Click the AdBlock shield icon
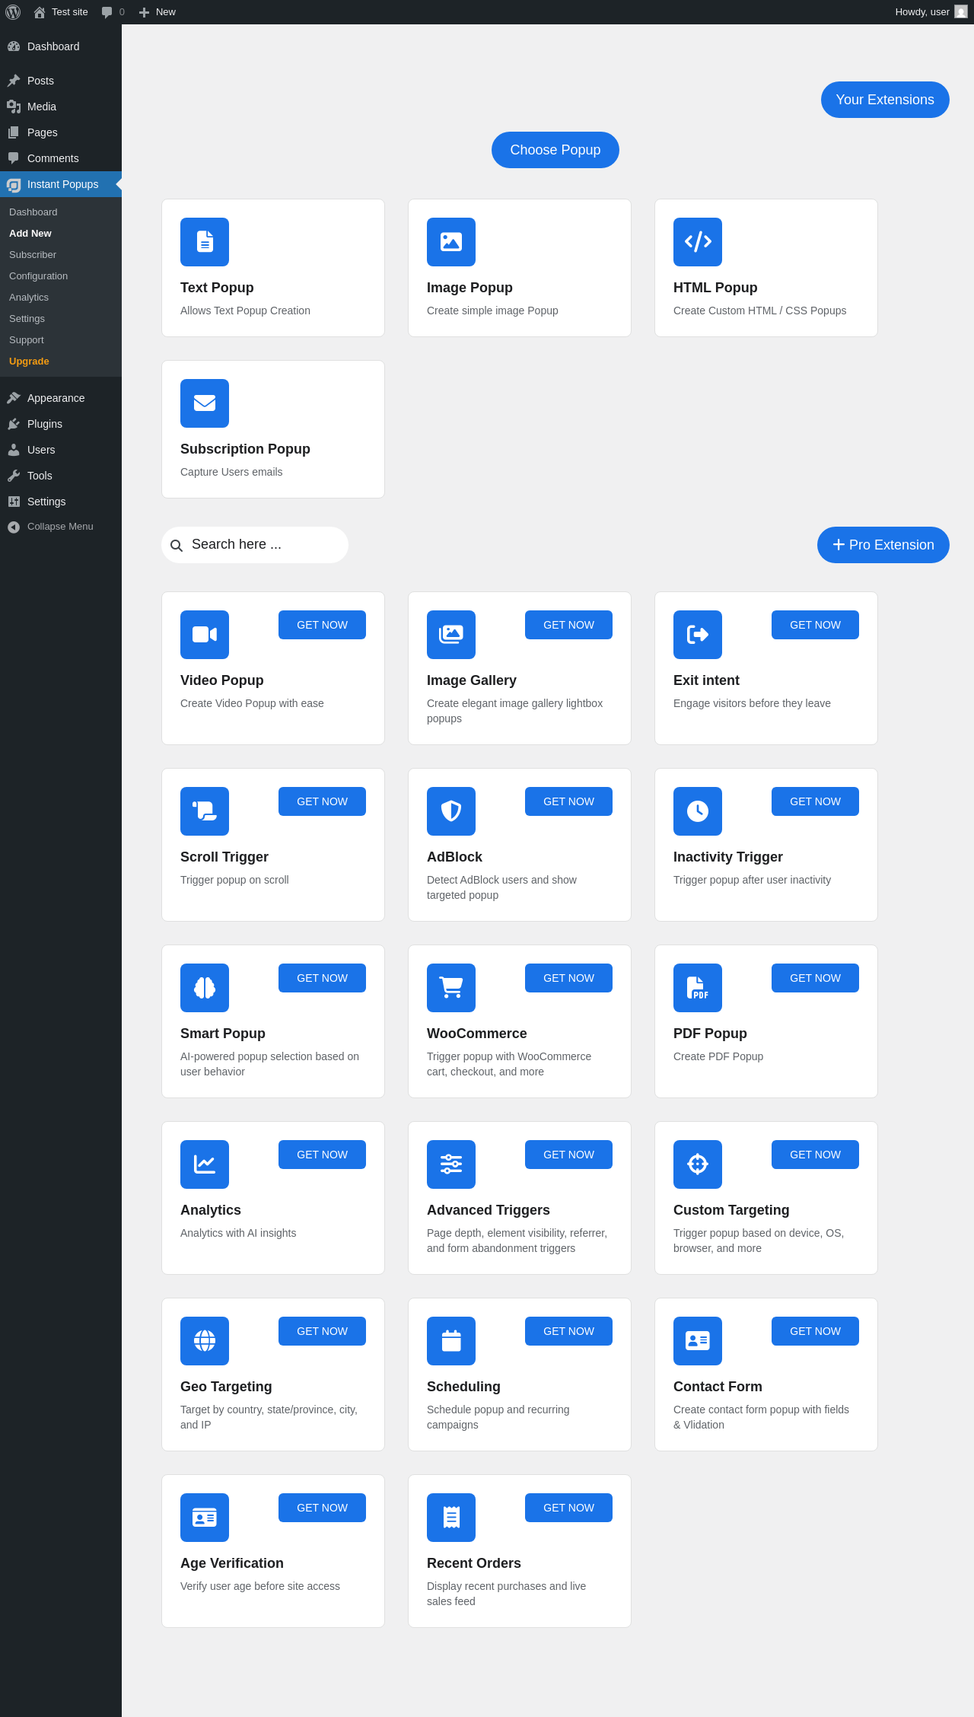The width and height of the screenshot is (974, 1717). pos(451,811)
